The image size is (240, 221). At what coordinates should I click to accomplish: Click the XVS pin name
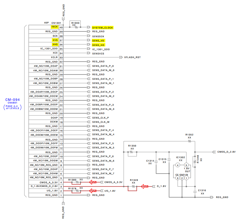tap(55, 40)
